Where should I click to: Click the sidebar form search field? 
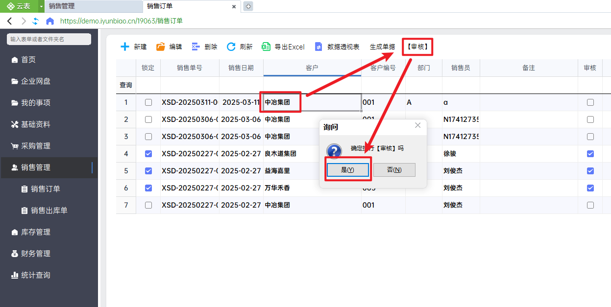49,39
